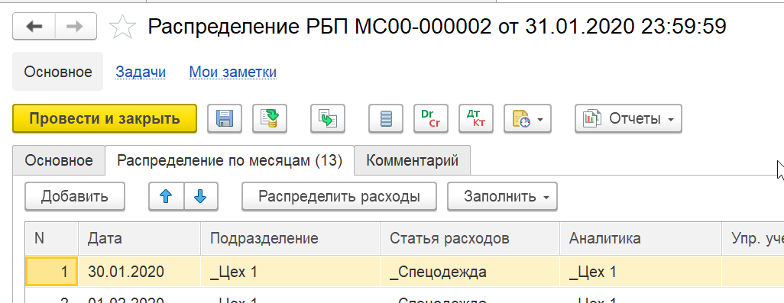Open the Мои заметки link
The width and height of the screenshot is (784, 303).
tap(232, 72)
